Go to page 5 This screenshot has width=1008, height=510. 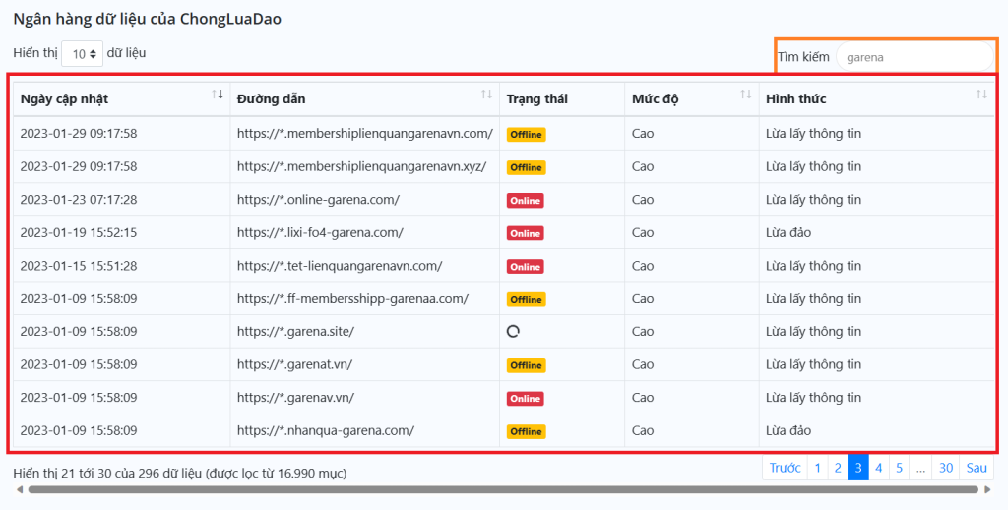(900, 468)
